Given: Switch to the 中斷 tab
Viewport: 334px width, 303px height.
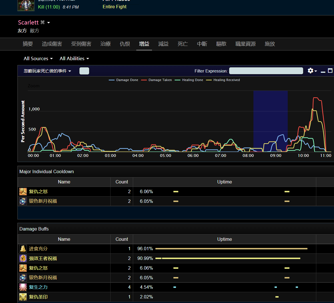Looking at the screenshot, I should click(x=202, y=44).
